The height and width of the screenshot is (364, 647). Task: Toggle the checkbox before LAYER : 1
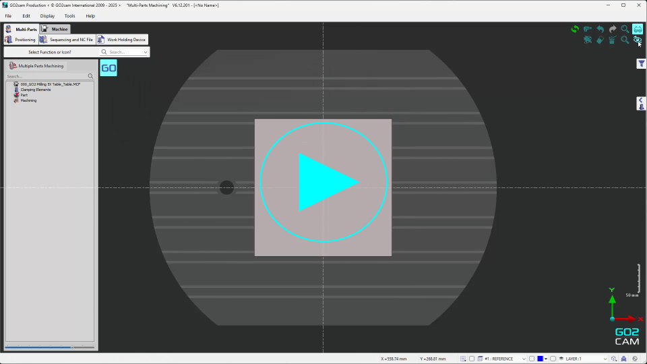553,359
